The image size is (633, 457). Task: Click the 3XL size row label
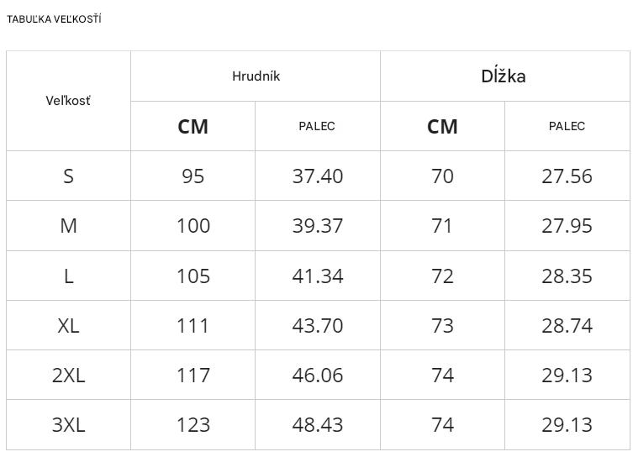68,425
